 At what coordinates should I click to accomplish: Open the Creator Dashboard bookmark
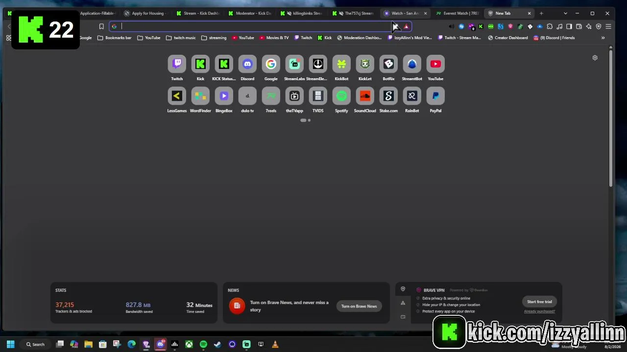[x=508, y=38]
